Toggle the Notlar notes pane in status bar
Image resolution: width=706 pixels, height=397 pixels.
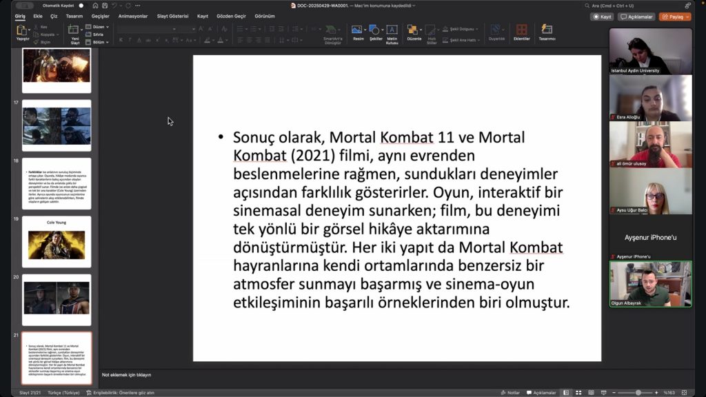pos(510,393)
